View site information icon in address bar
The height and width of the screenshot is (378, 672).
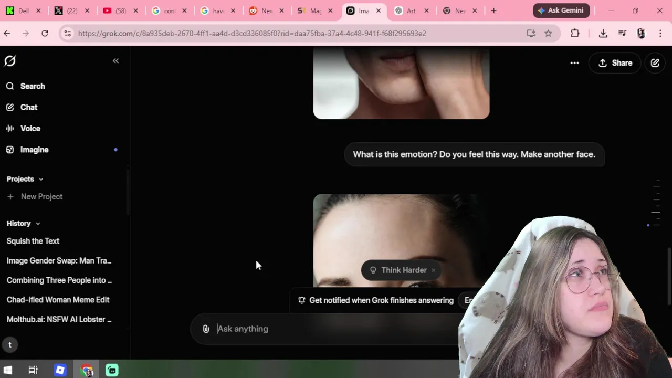(67, 33)
